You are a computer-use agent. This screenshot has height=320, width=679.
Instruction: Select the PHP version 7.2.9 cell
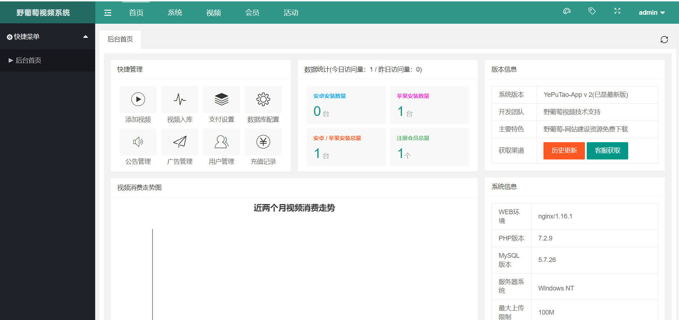(595, 238)
